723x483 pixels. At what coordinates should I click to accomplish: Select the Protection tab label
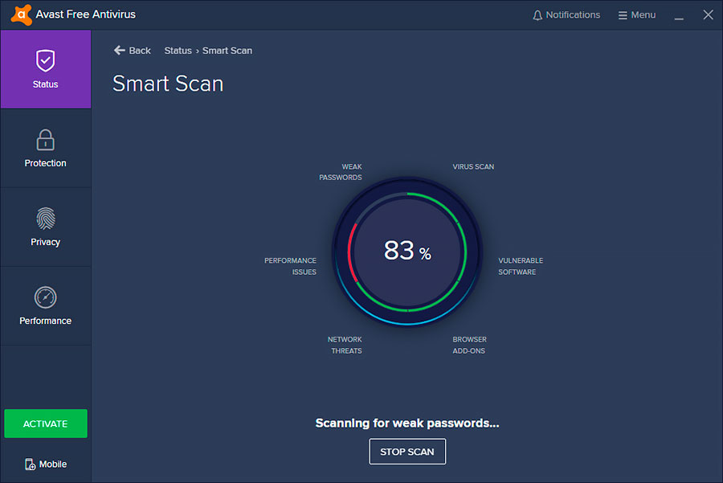[45, 163]
